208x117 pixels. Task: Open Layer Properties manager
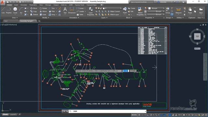click(x=91, y=11)
